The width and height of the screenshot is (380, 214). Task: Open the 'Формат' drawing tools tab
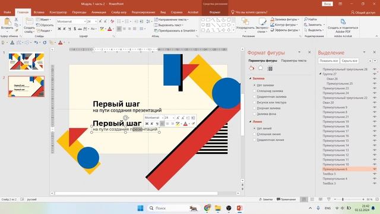[215, 12]
